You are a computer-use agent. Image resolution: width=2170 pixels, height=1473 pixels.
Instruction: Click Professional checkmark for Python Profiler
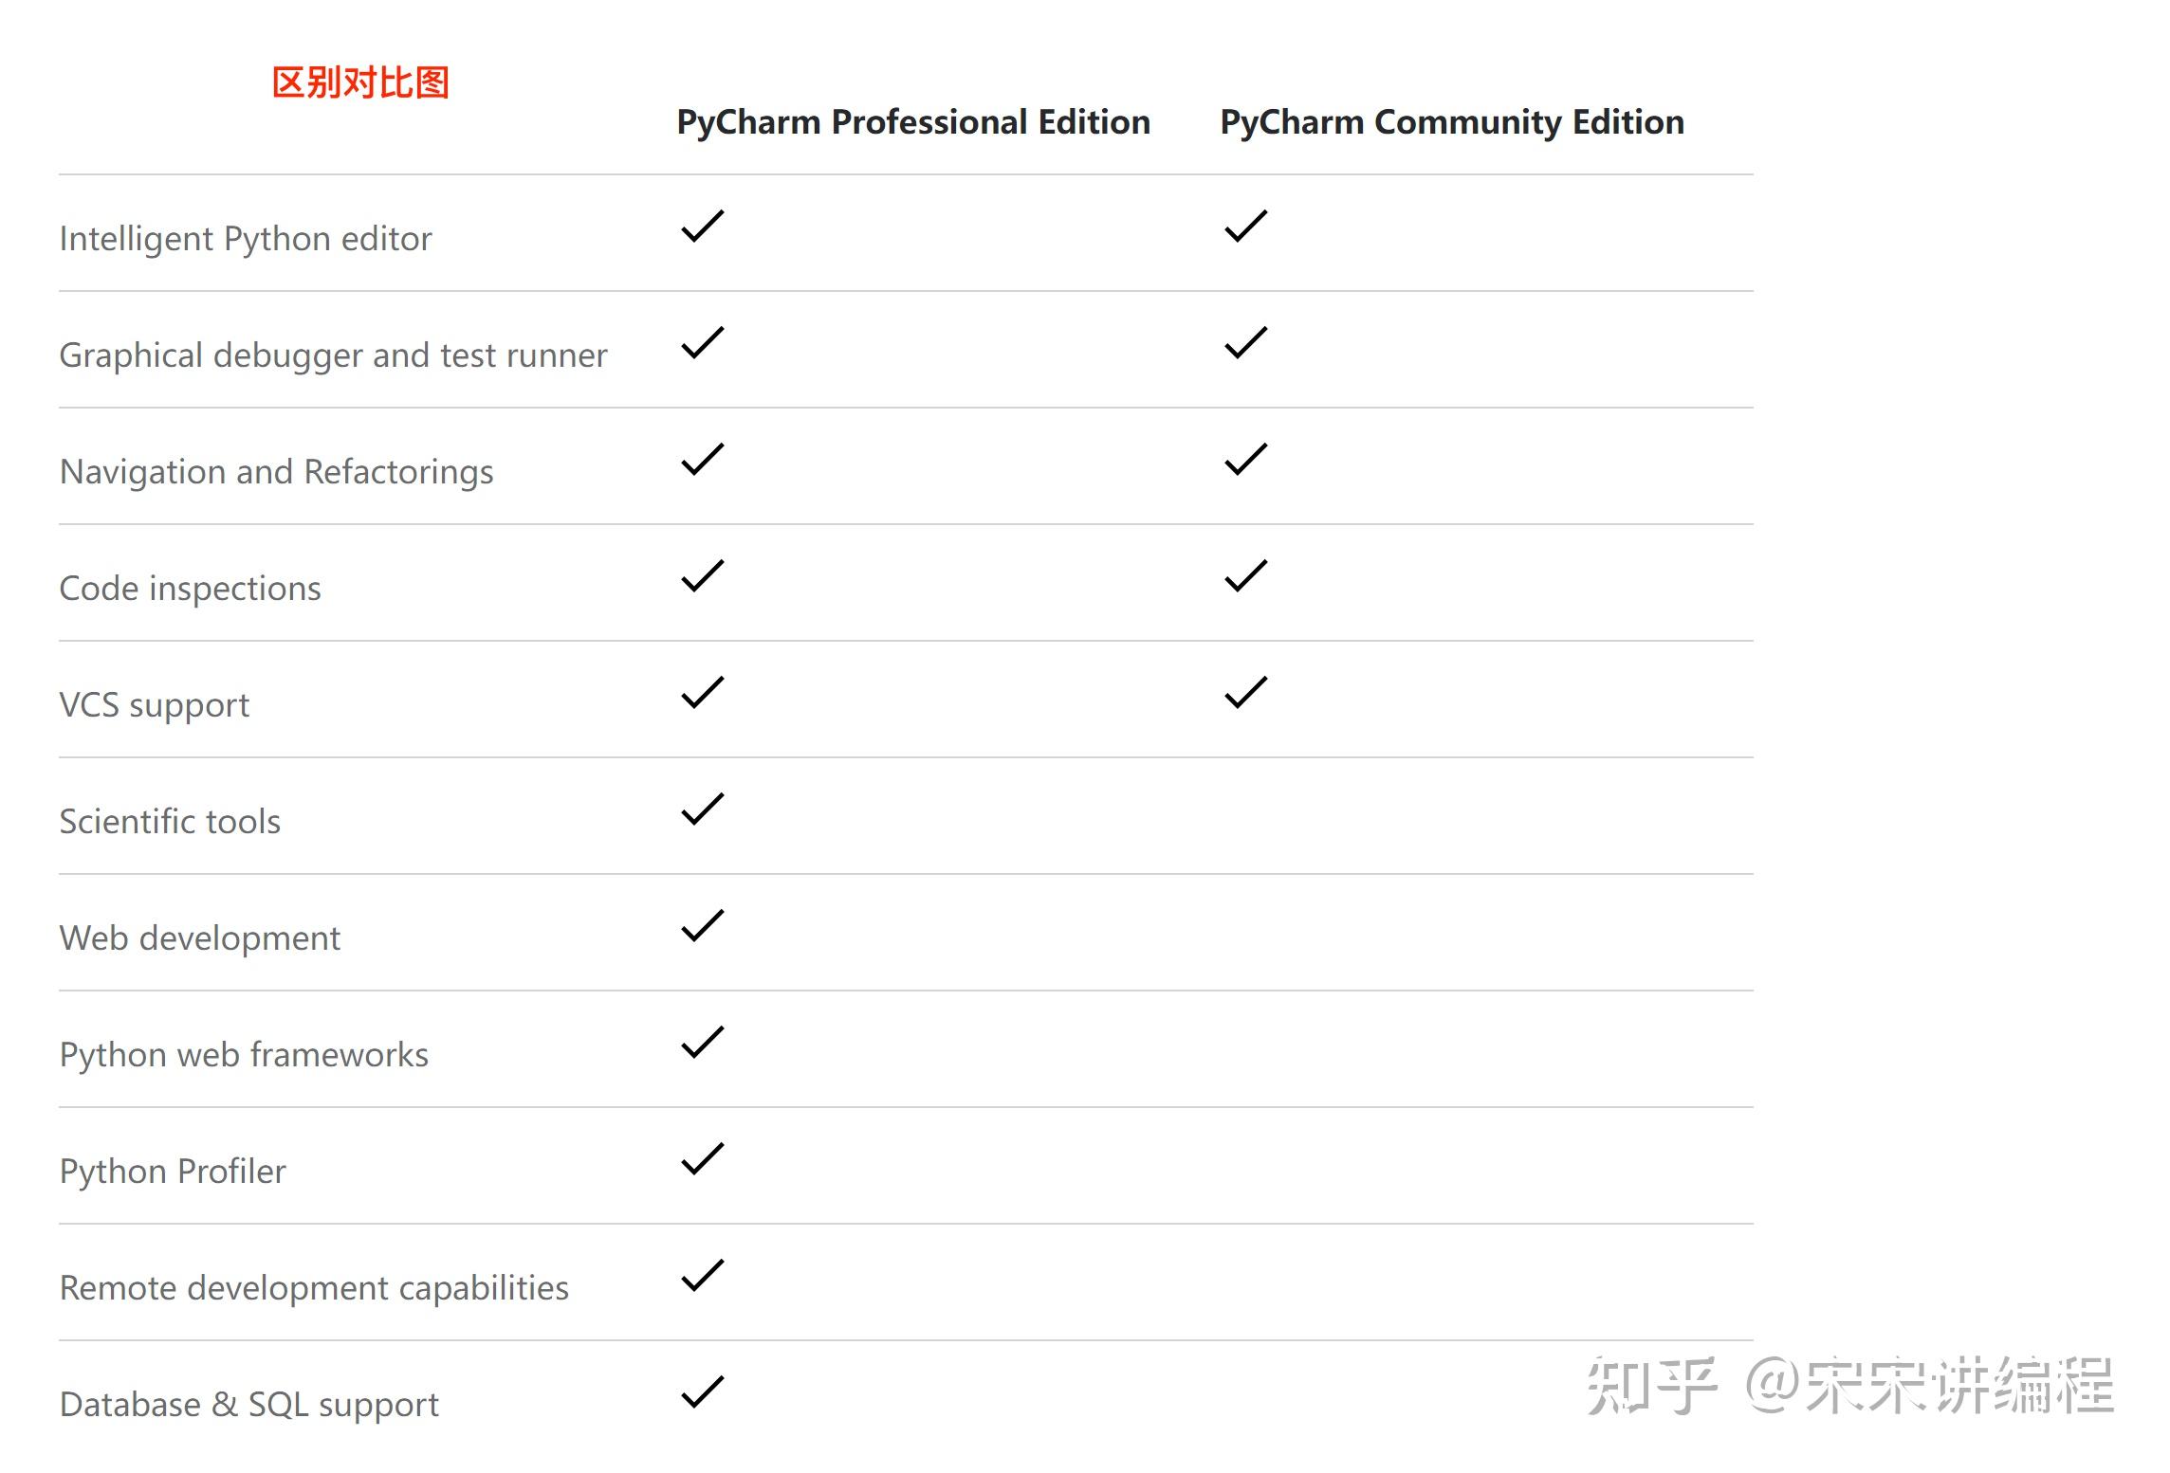coord(703,1159)
